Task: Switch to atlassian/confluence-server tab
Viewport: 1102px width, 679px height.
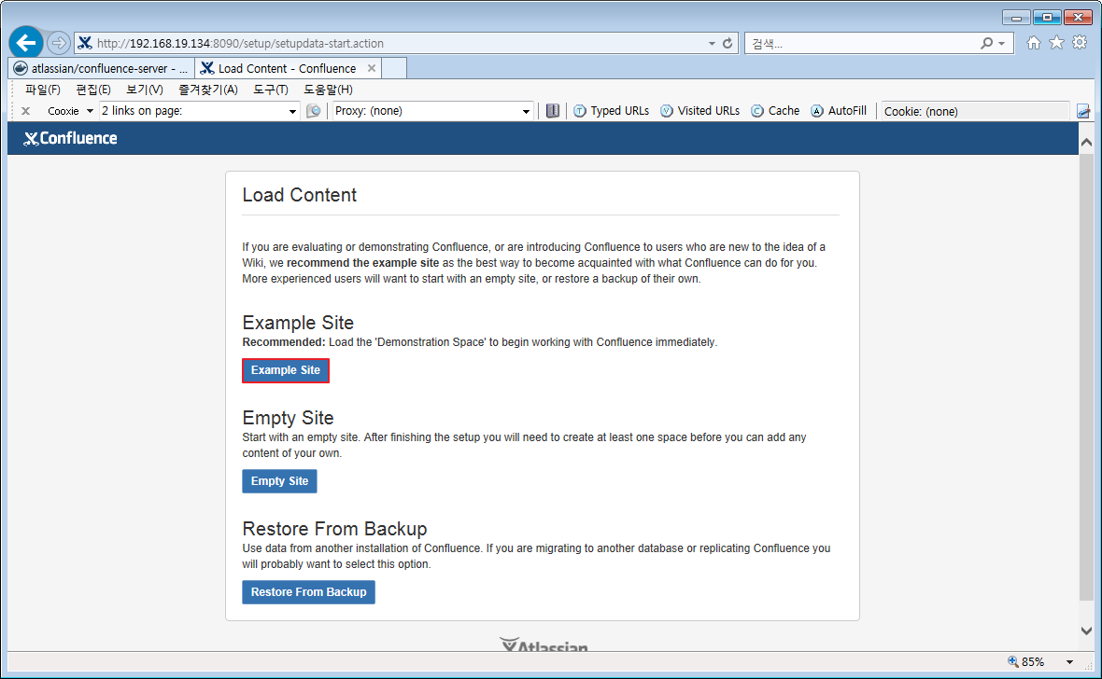Action: click(x=101, y=68)
